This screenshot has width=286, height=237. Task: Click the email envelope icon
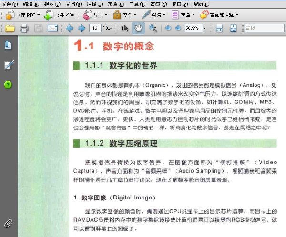pyautogui.click(x=52, y=28)
